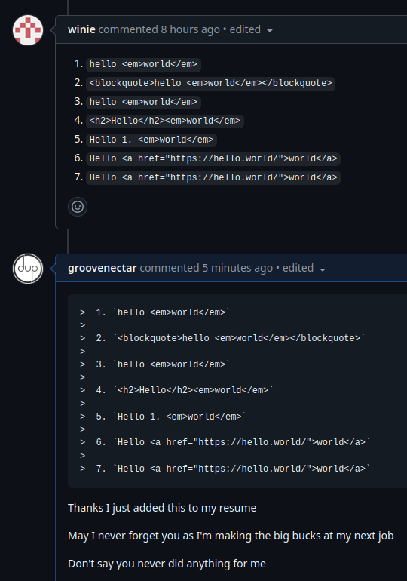
Task: Open the '8 hours ago' timestamp permalink
Action: 190,29
